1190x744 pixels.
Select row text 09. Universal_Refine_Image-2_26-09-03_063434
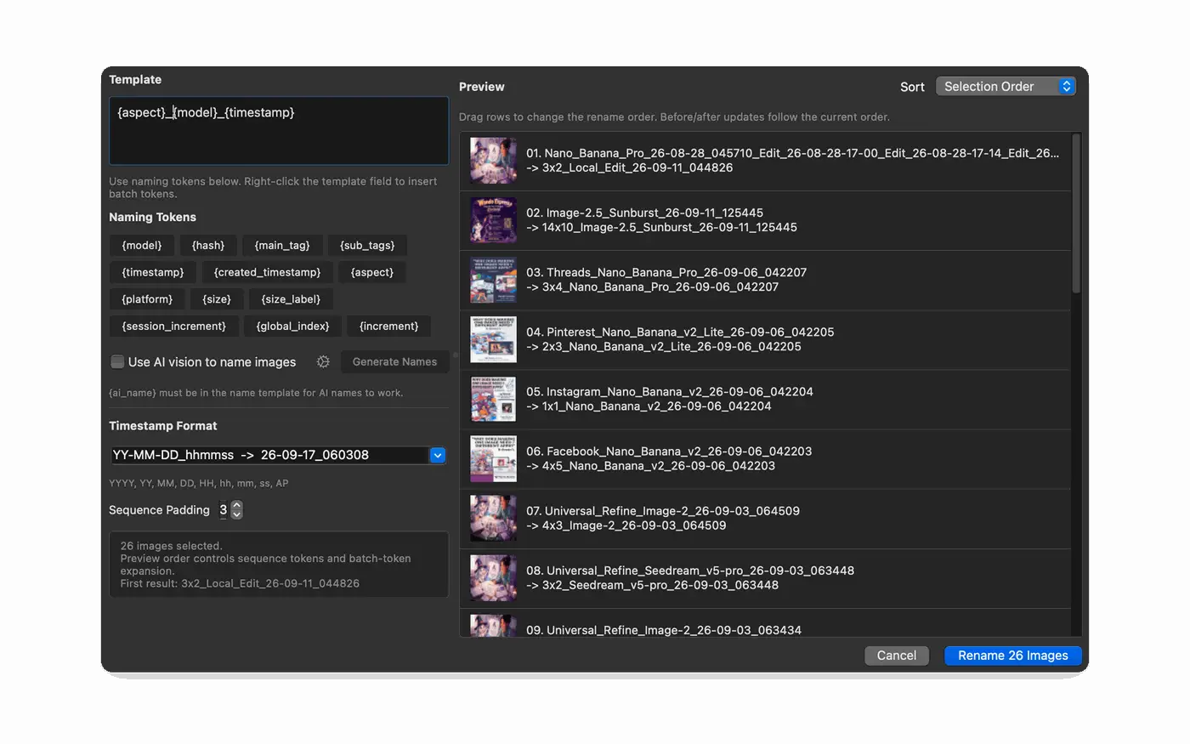[664, 630]
